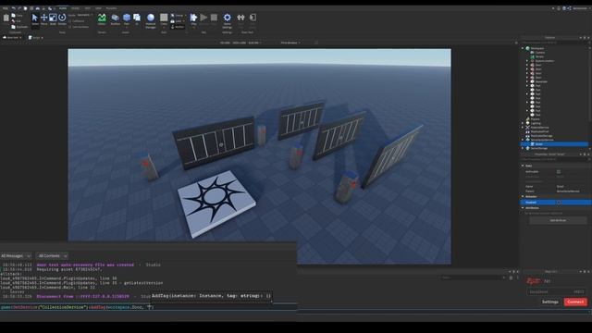Pick the Rotate tool
This screenshot has width=592, height=333.
point(62,18)
